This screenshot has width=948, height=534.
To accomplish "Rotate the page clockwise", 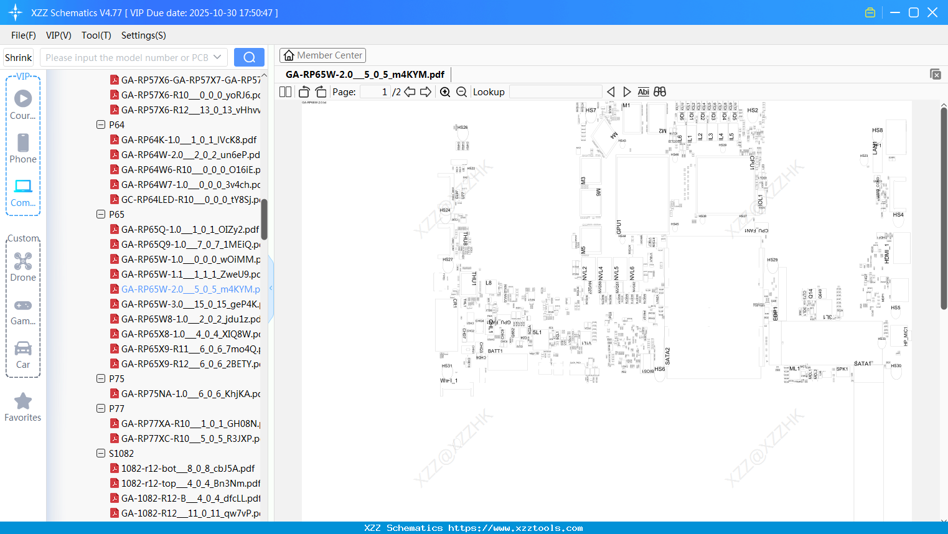I will click(321, 92).
